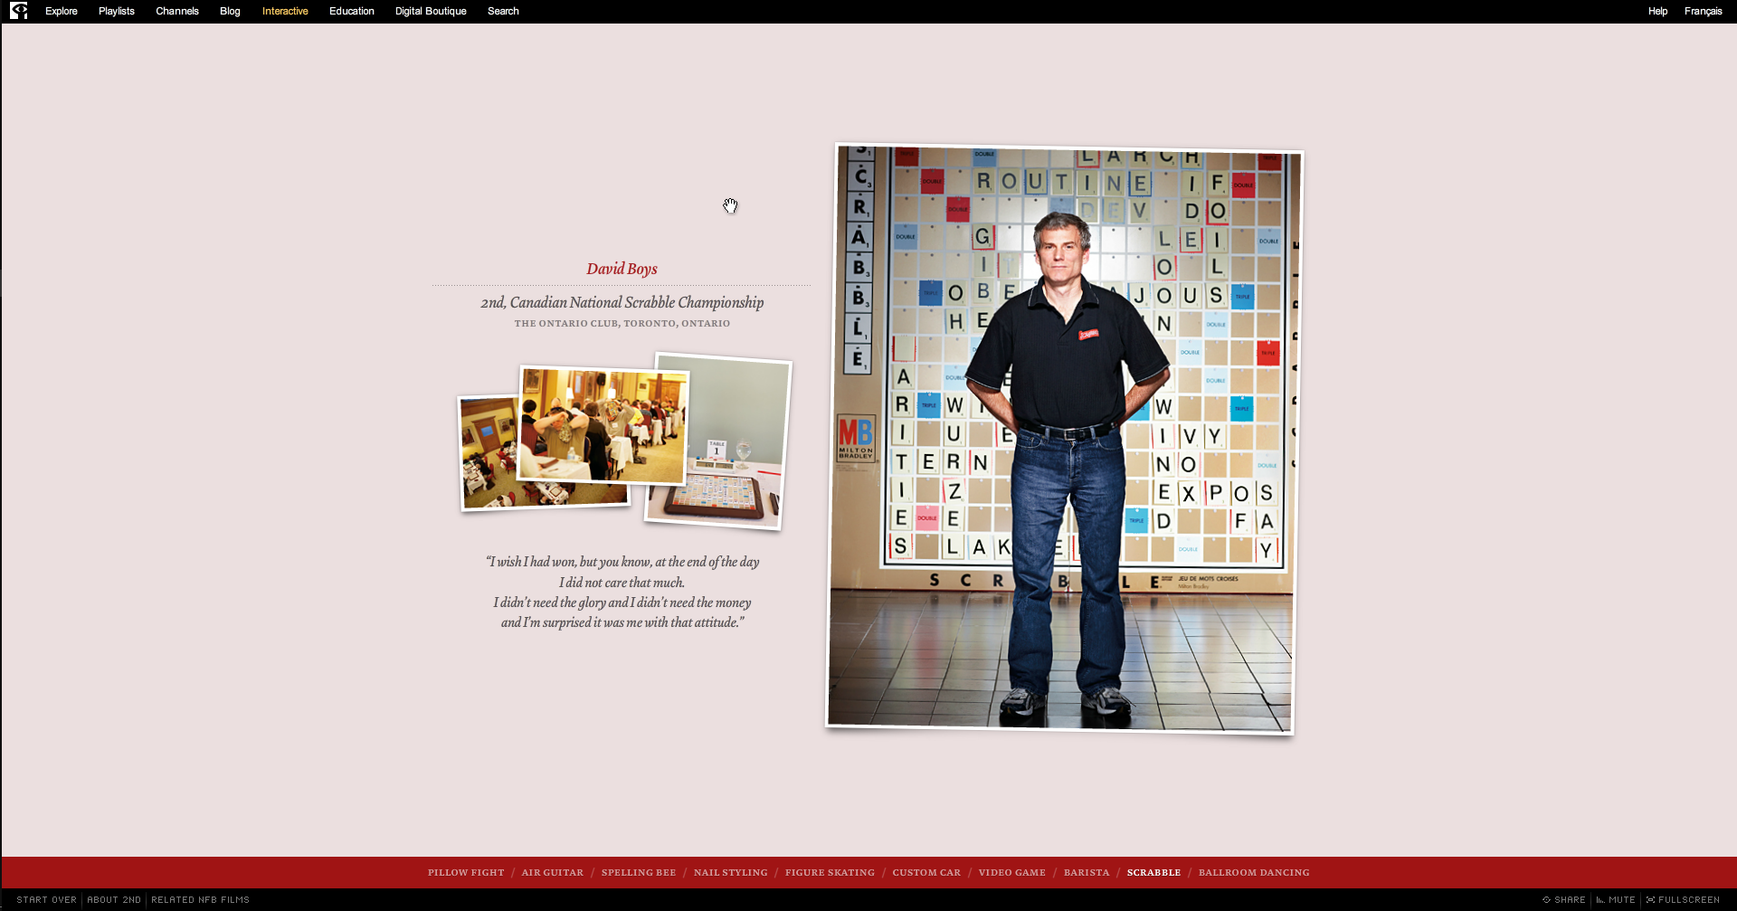Screen dimensions: 1737x911
Task: Go to the Air Guitar story
Action: point(553,873)
